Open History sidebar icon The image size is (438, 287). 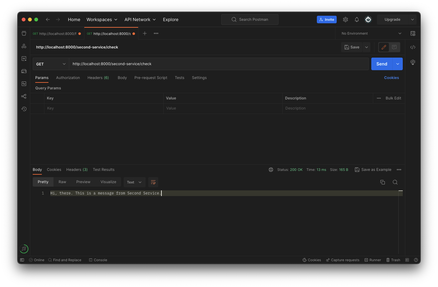click(24, 109)
